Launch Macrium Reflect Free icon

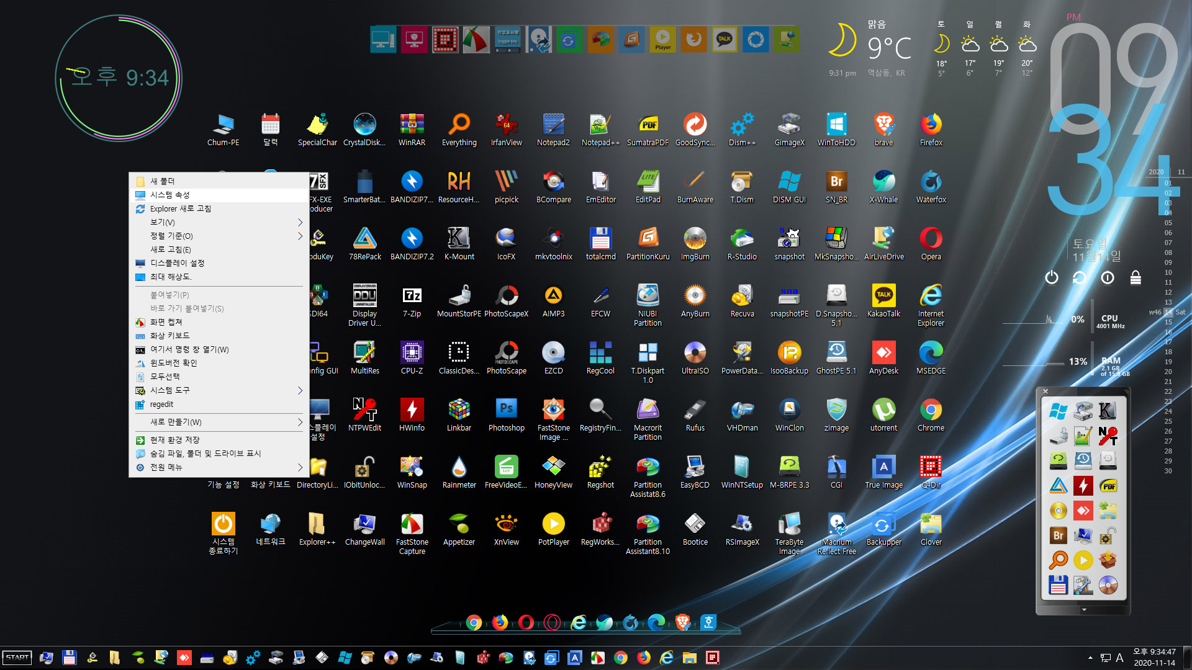point(836,533)
